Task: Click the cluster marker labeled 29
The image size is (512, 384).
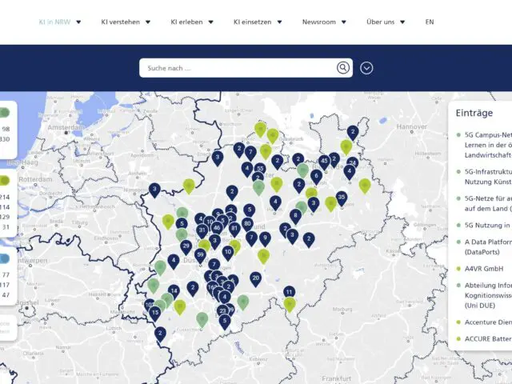Action: pos(186,246)
